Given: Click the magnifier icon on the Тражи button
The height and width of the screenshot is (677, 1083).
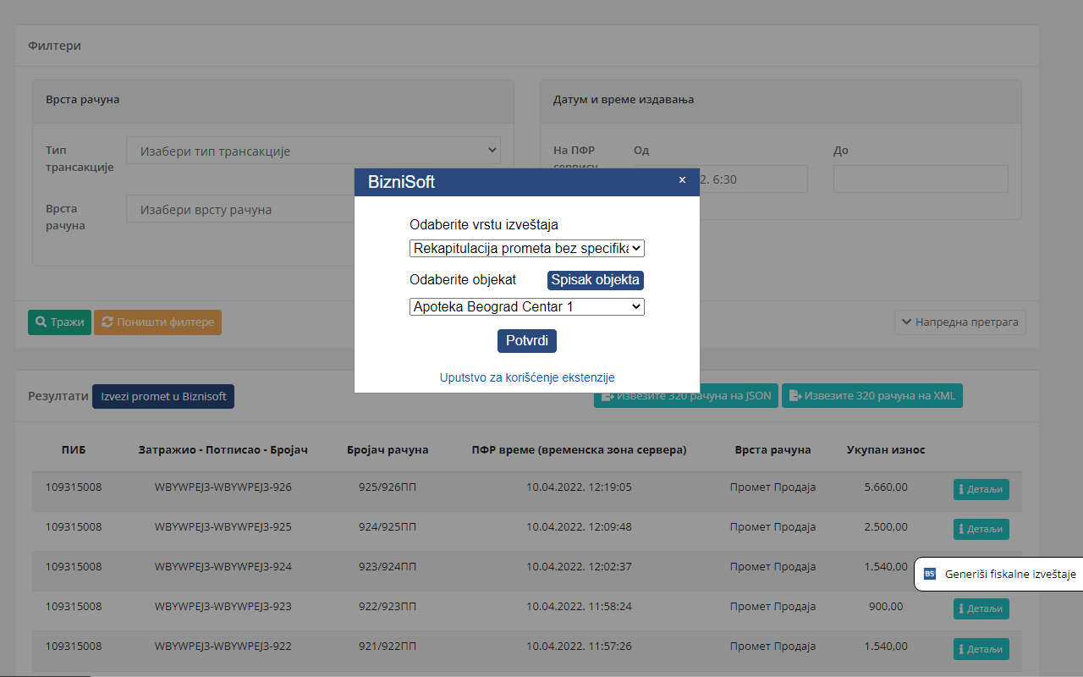Looking at the screenshot, I should tap(41, 322).
